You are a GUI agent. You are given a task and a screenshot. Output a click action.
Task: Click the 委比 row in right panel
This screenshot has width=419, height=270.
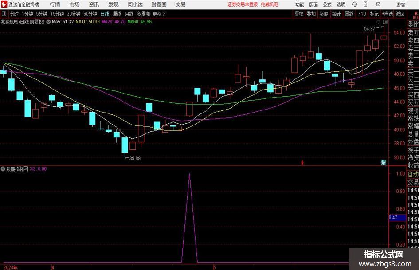pyautogui.click(x=413, y=24)
